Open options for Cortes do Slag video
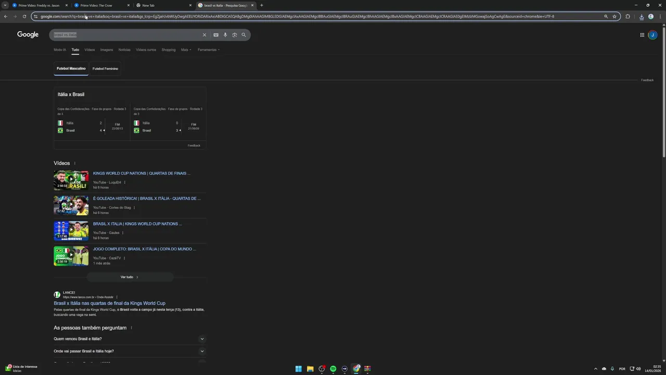The image size is (666, 375). [134, 207]
